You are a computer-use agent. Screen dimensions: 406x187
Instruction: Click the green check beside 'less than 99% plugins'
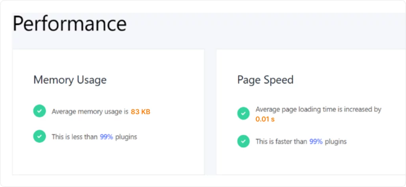39,137
